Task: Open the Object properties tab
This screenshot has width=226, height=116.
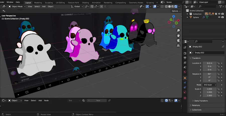Action: (x=185, y=78)
